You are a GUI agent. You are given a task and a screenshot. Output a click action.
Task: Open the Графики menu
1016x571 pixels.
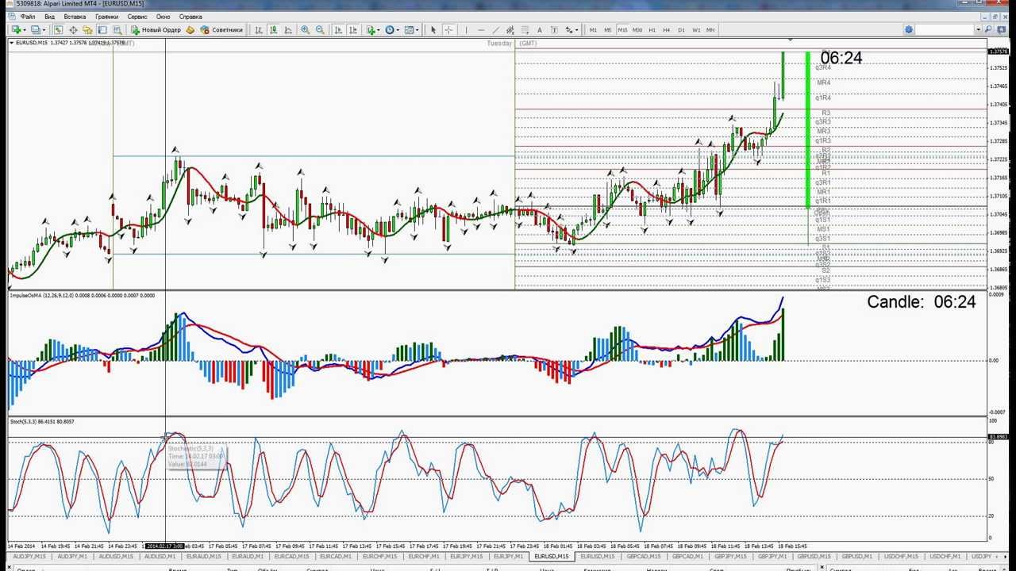107,16
